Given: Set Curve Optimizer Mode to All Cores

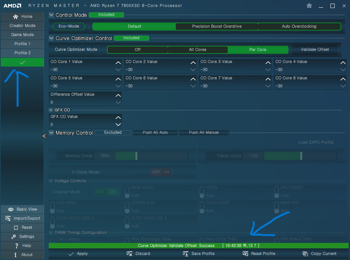Looking at the screenshot, I should (x=198, y=49).
